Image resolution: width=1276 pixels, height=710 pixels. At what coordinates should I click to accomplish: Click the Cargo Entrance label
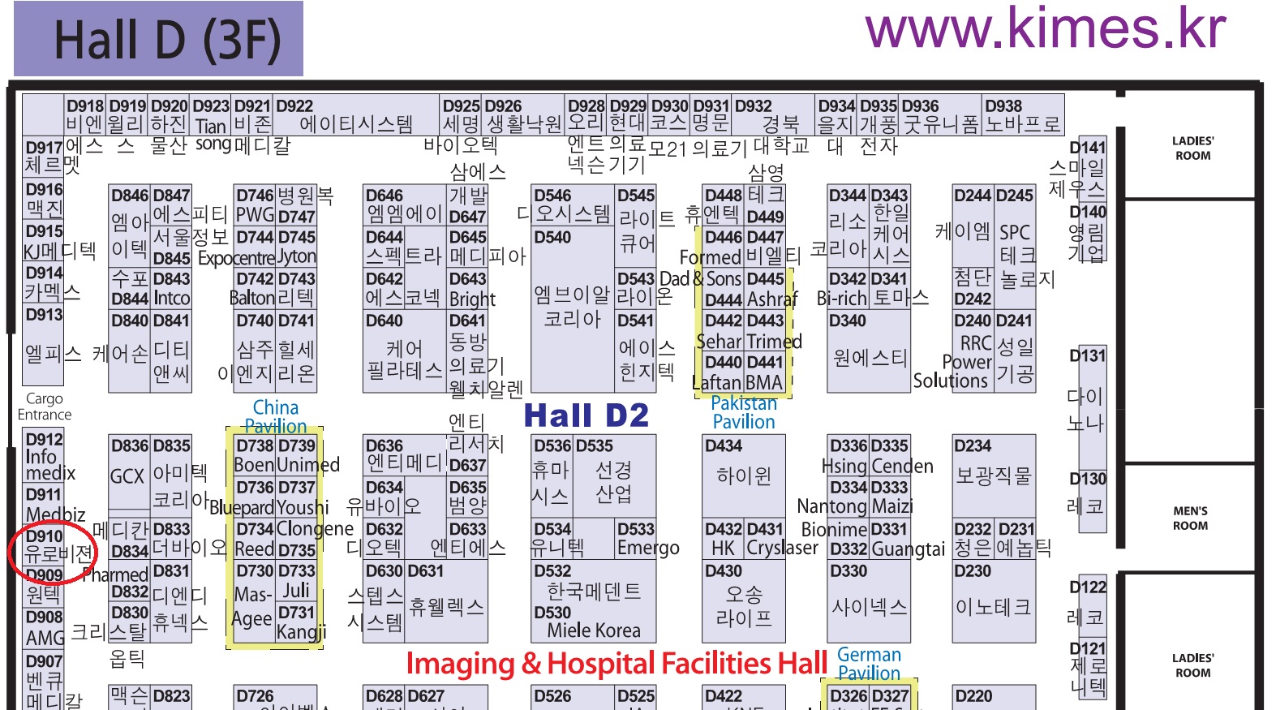[44, 407]
